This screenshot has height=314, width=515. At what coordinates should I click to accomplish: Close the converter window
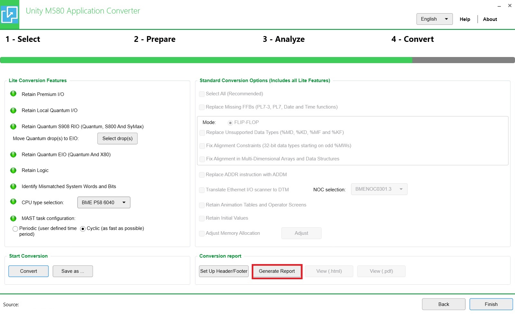click(x=510, y=5)
